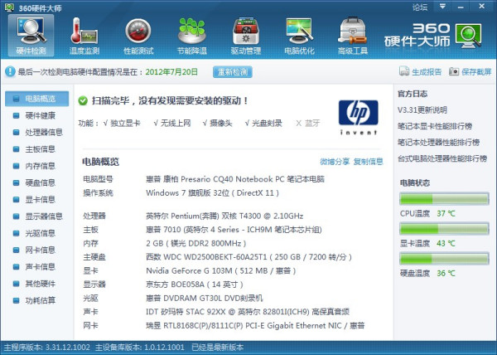This screenshot has height=355, width=497.
Task: Click the Nvidia GeForce G 103M value
Action: (x=221, y=271)
